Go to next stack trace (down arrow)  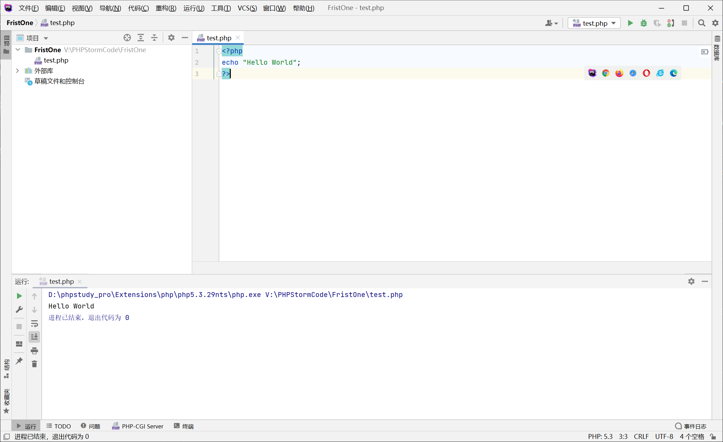34,310
